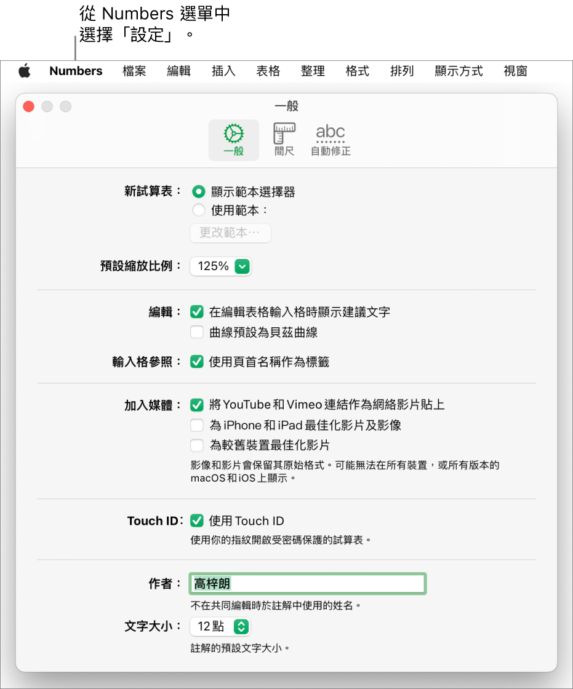Toggle 在編輯表格輸入格時顯示建議文字 checkbox
573x689 pixels.
(196, 312)
